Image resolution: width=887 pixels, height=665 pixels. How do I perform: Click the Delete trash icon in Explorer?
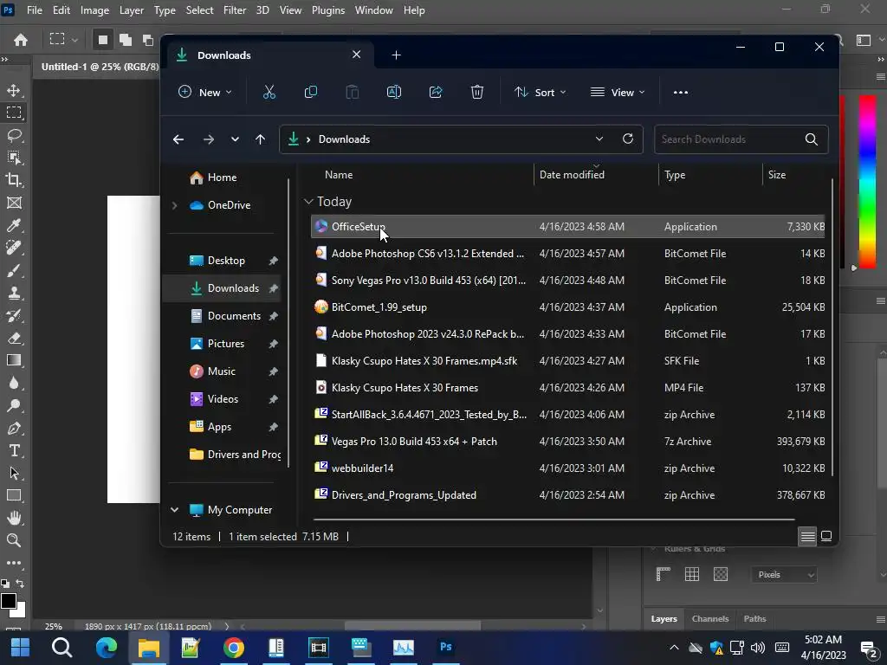tap(477, 92)
